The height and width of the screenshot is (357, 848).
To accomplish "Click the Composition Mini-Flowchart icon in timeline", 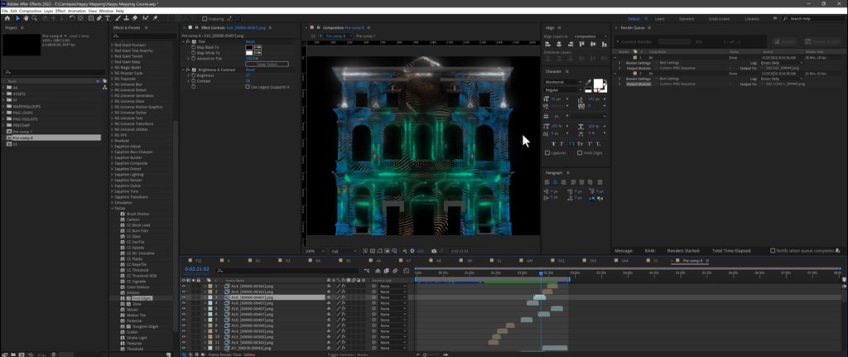I will coord(367,271).
